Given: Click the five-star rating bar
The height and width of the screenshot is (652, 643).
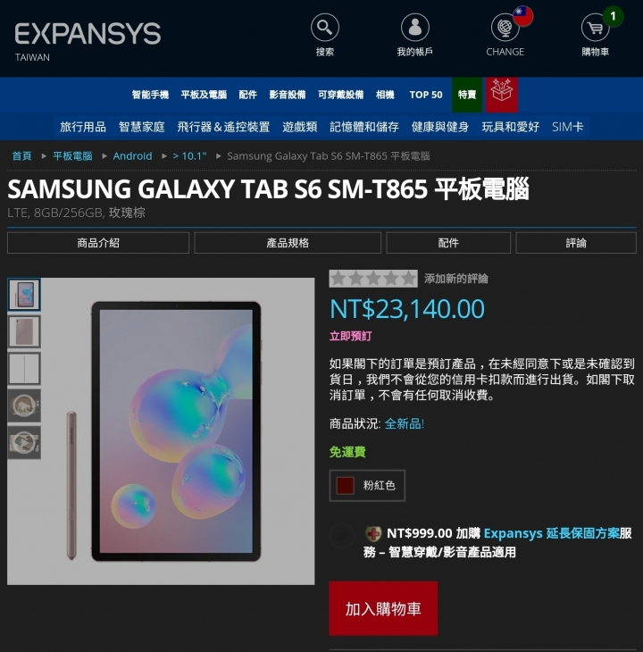Looking at the screenshot, I should (x=373, y=279).
